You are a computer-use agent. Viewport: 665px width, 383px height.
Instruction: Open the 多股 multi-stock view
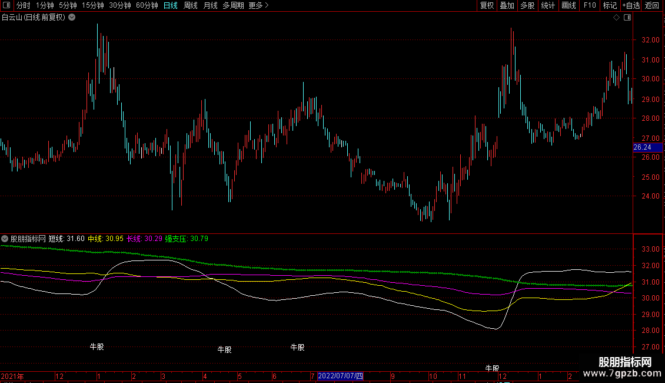[528, 5]
